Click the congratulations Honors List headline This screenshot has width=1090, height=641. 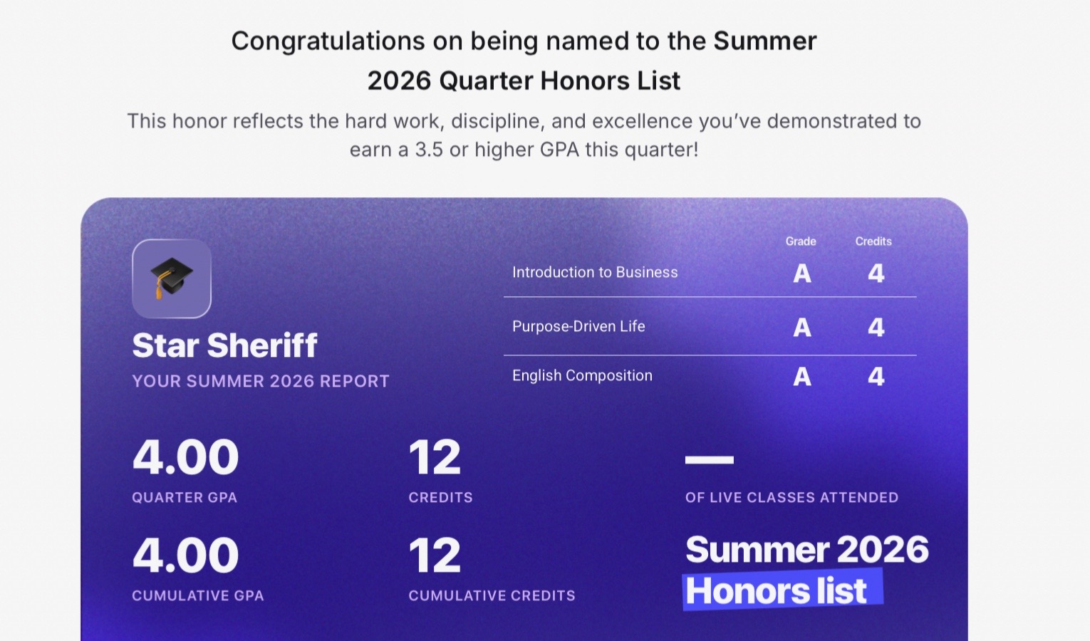[524, 61]
